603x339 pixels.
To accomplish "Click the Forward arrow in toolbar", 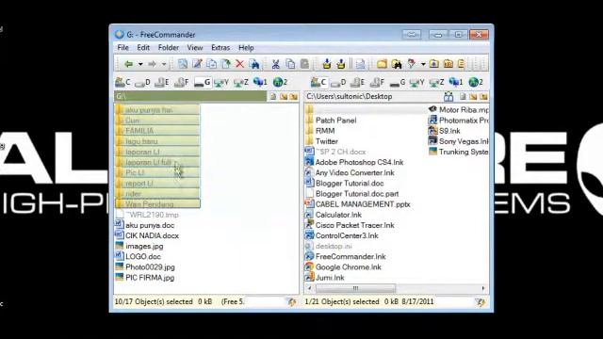I will 153,64.
